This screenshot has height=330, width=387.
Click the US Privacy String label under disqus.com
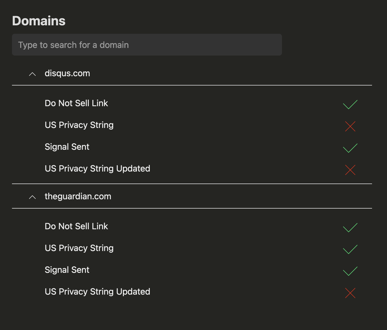(x=79, y=125)
